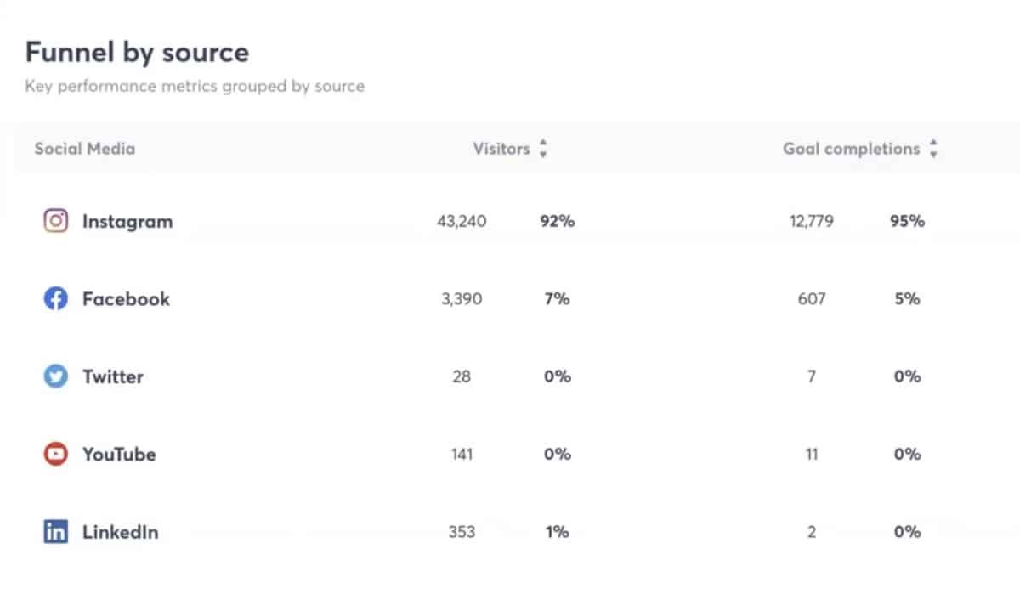
Task: Select the Social Media column header
Action: 84,149
